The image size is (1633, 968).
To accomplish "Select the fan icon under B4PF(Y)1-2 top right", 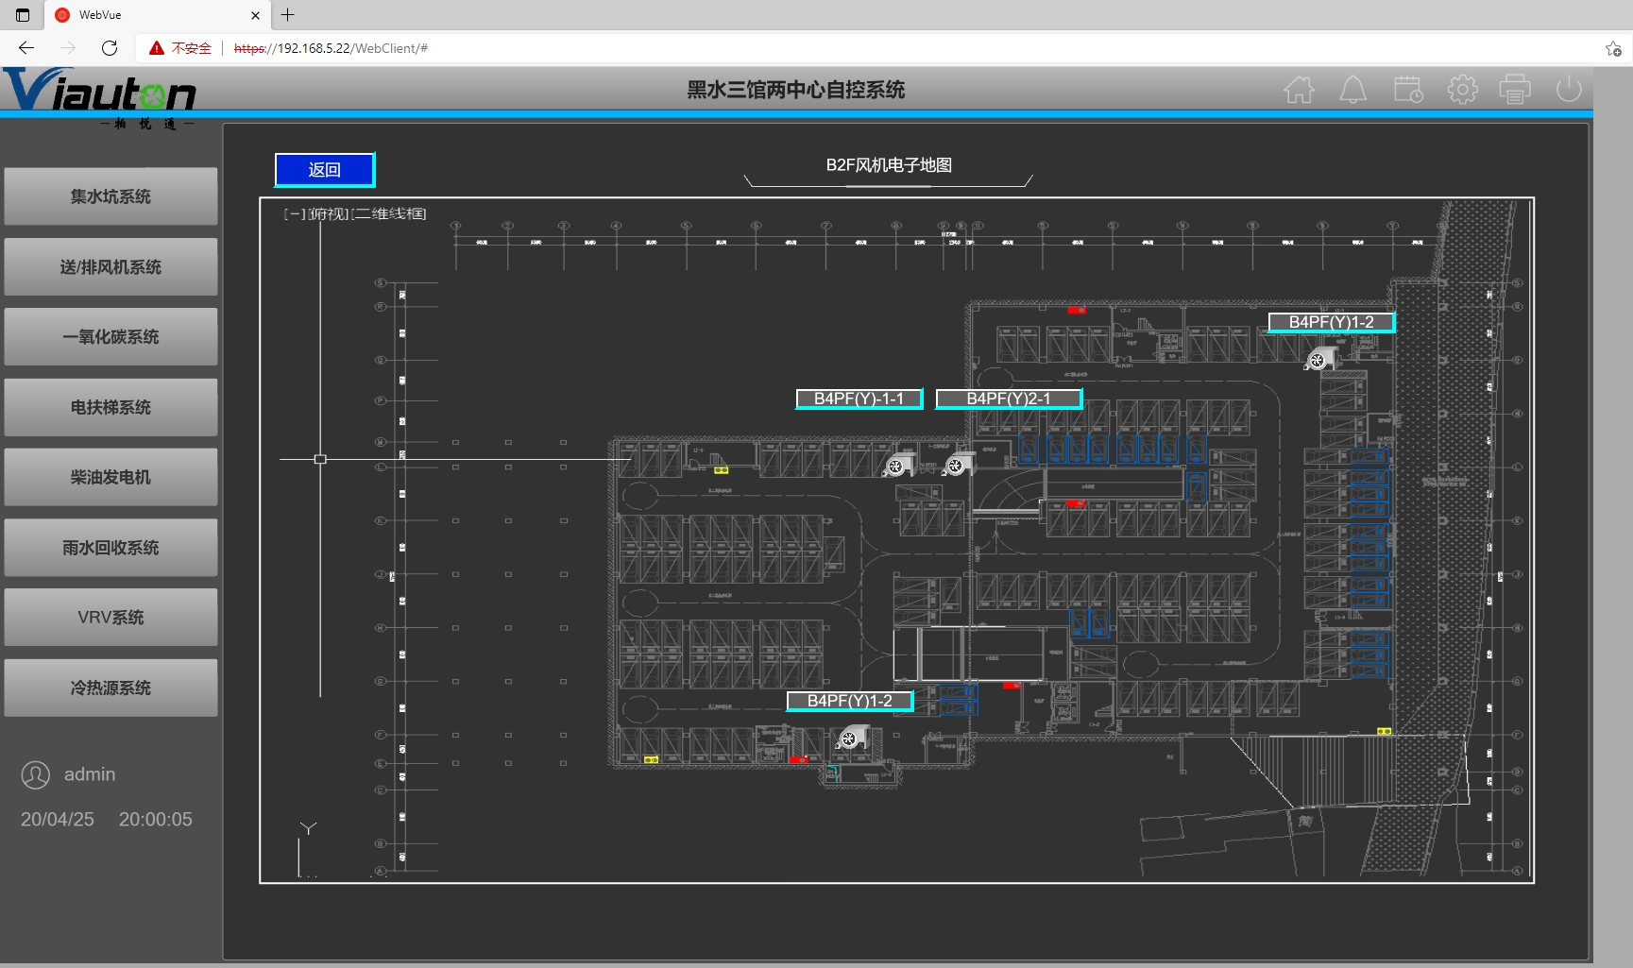I will [x=1319, y=360].
